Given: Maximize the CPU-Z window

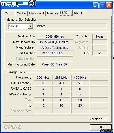Looking at the screenshot, I should coord(102,5).
